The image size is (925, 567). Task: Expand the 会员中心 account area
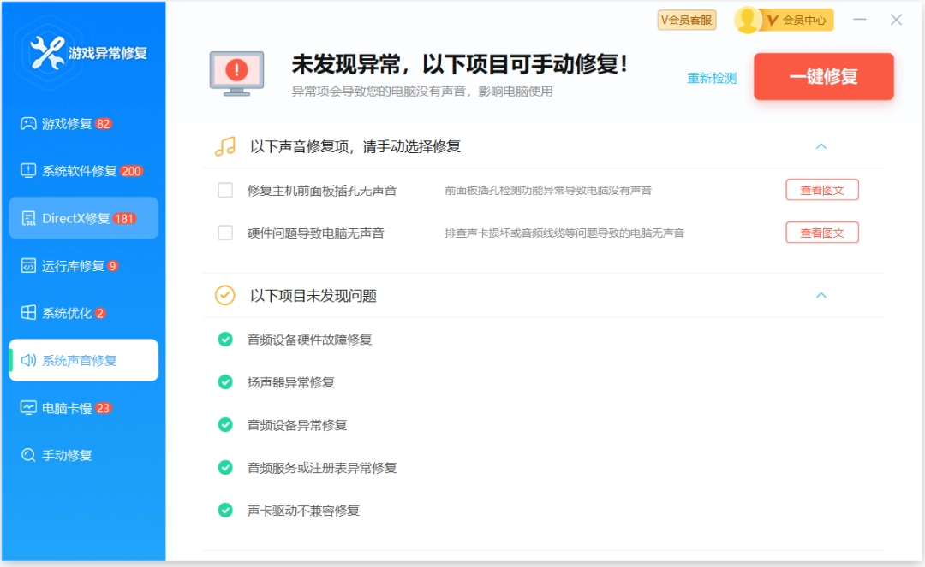pos(784,19)
